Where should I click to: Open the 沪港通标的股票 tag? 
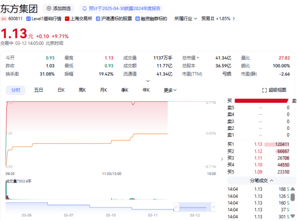tap(114, 19)
